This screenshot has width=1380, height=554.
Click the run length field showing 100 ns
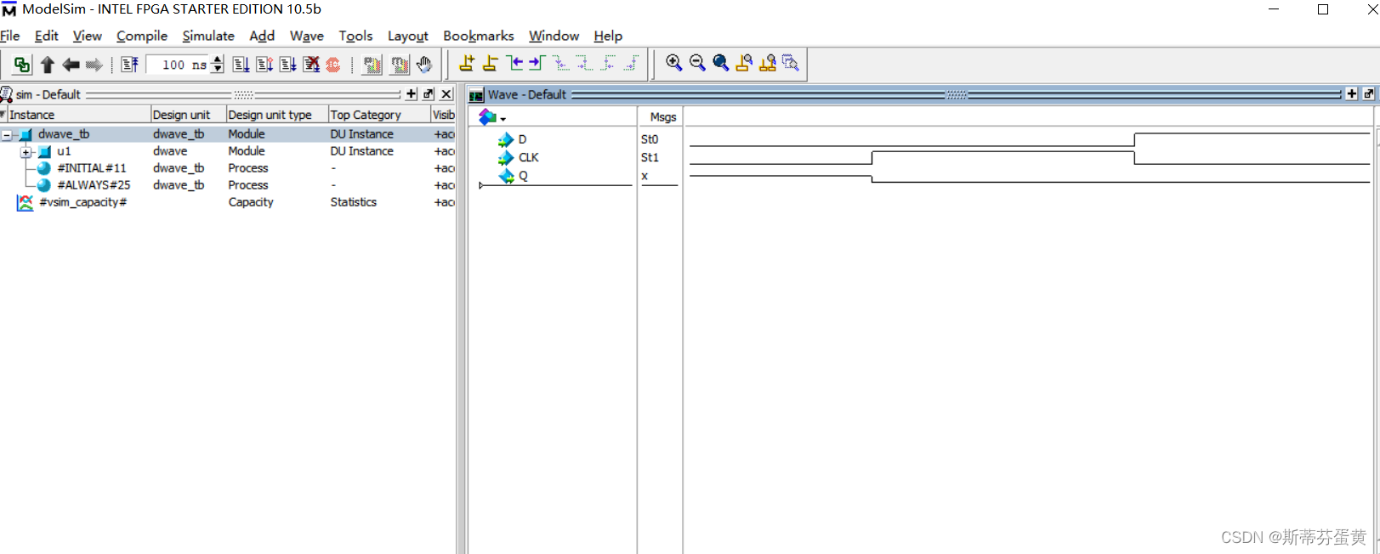click(179, 65)
